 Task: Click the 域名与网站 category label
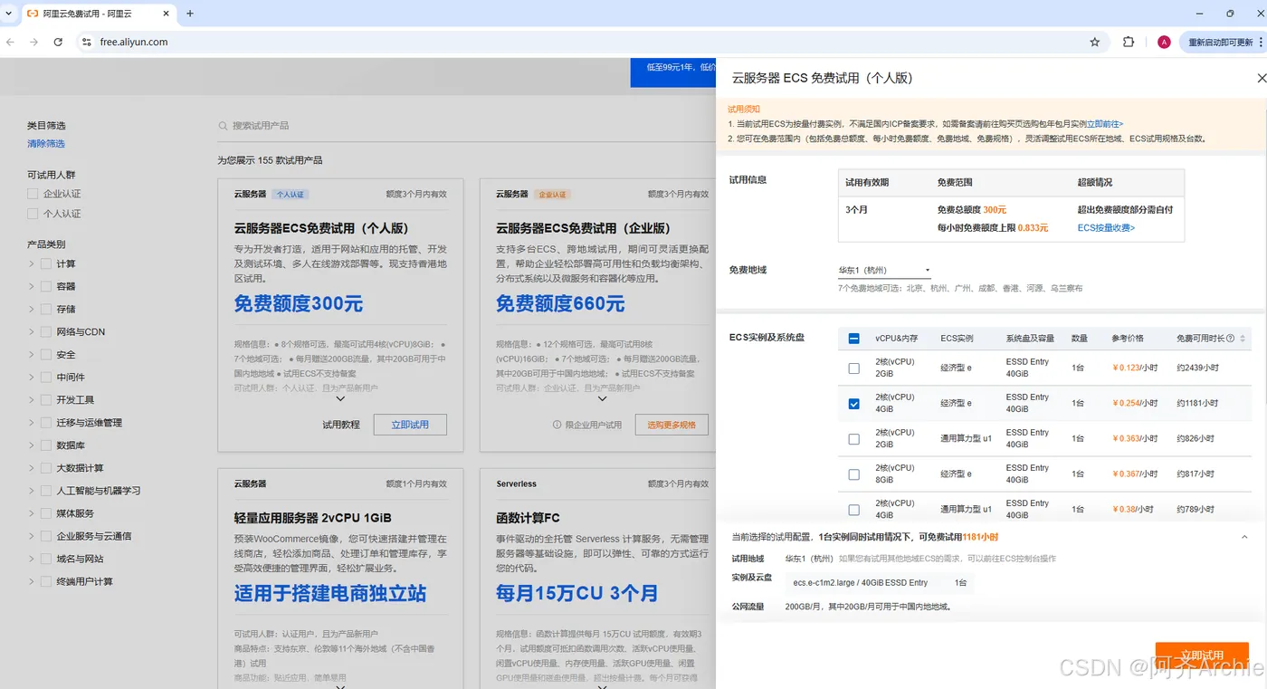[80, 559]
